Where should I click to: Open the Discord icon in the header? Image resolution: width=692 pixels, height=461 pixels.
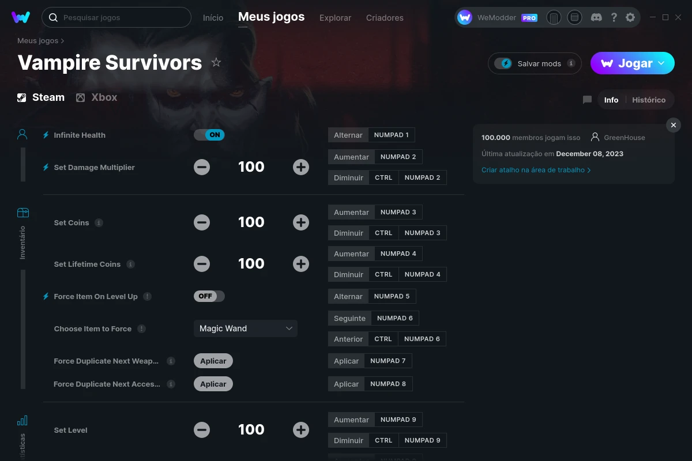tap(597, 17)
